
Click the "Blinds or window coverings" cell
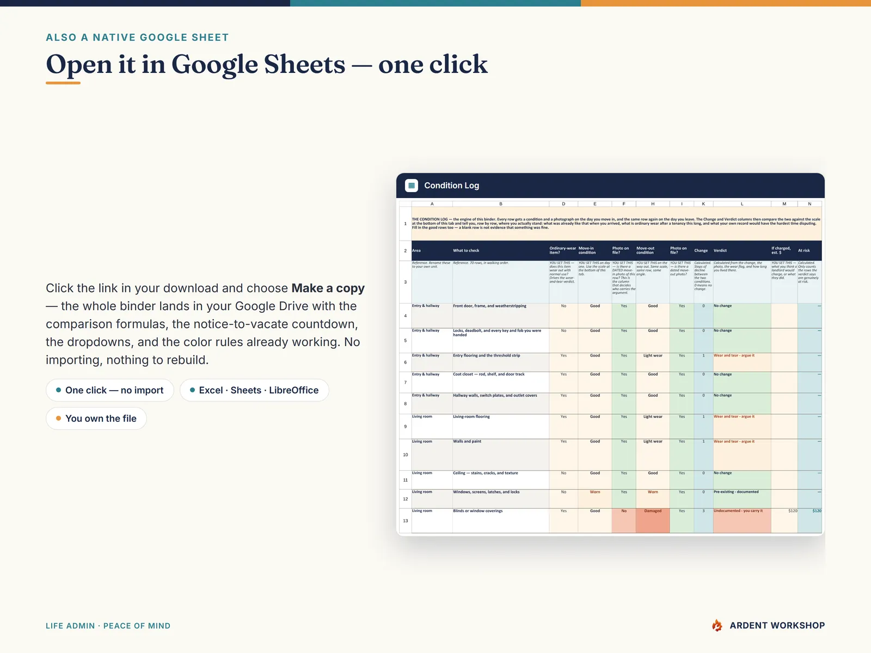(x=501, y=521)
